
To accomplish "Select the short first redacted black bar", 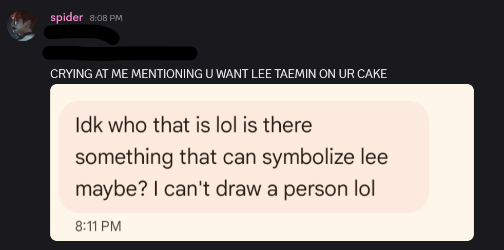I will click(x=82, y=35).
